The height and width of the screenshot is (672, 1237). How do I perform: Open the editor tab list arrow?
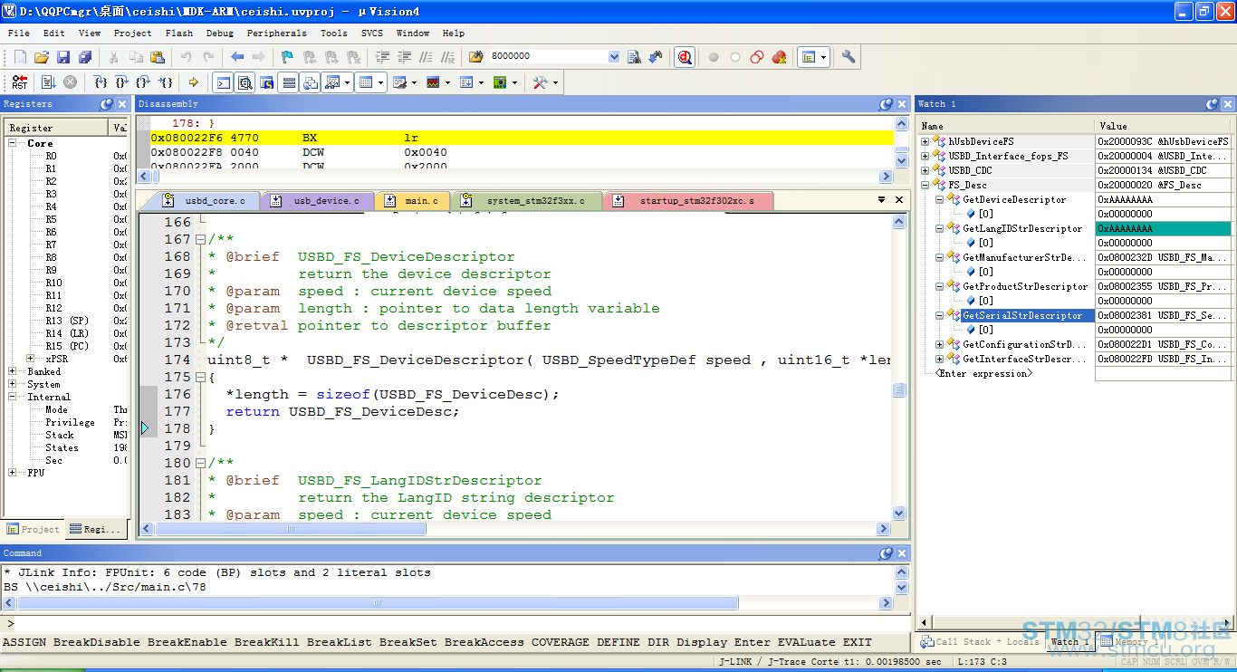click(x=881, y=199)
